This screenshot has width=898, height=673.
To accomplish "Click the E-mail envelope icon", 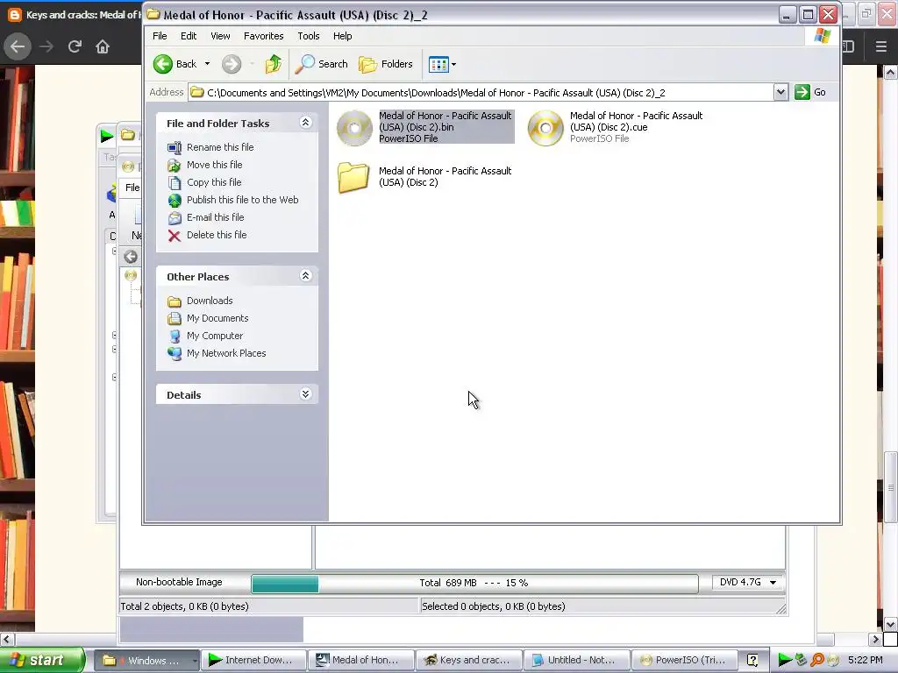I will coord(175,218).
